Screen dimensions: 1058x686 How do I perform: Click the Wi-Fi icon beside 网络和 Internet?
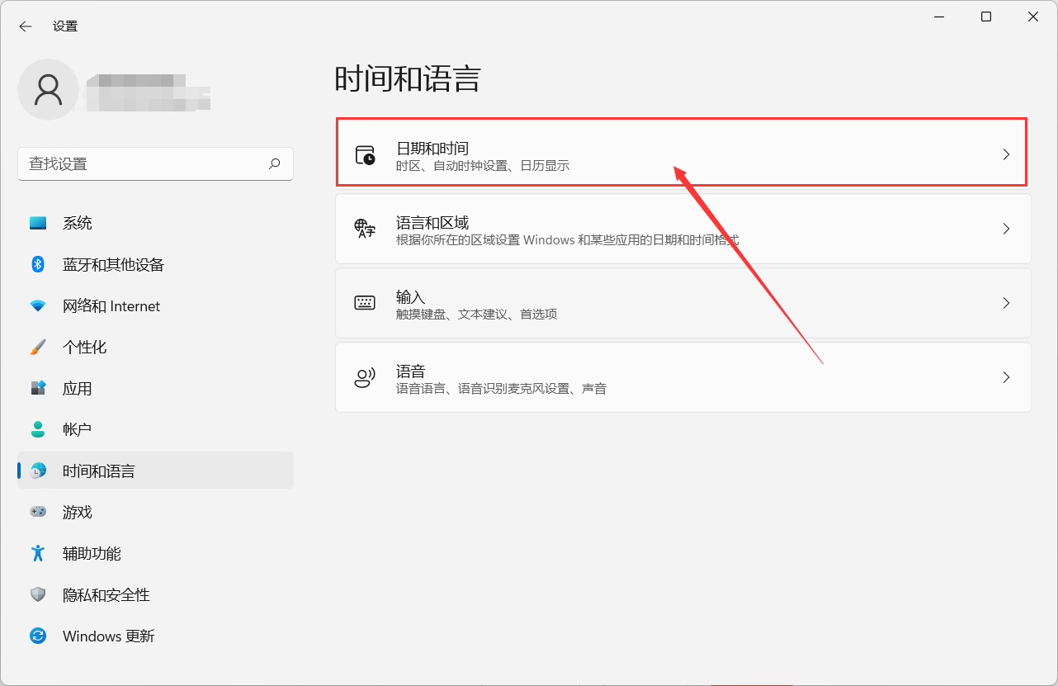pyautogui.click(x=38, y=305)
